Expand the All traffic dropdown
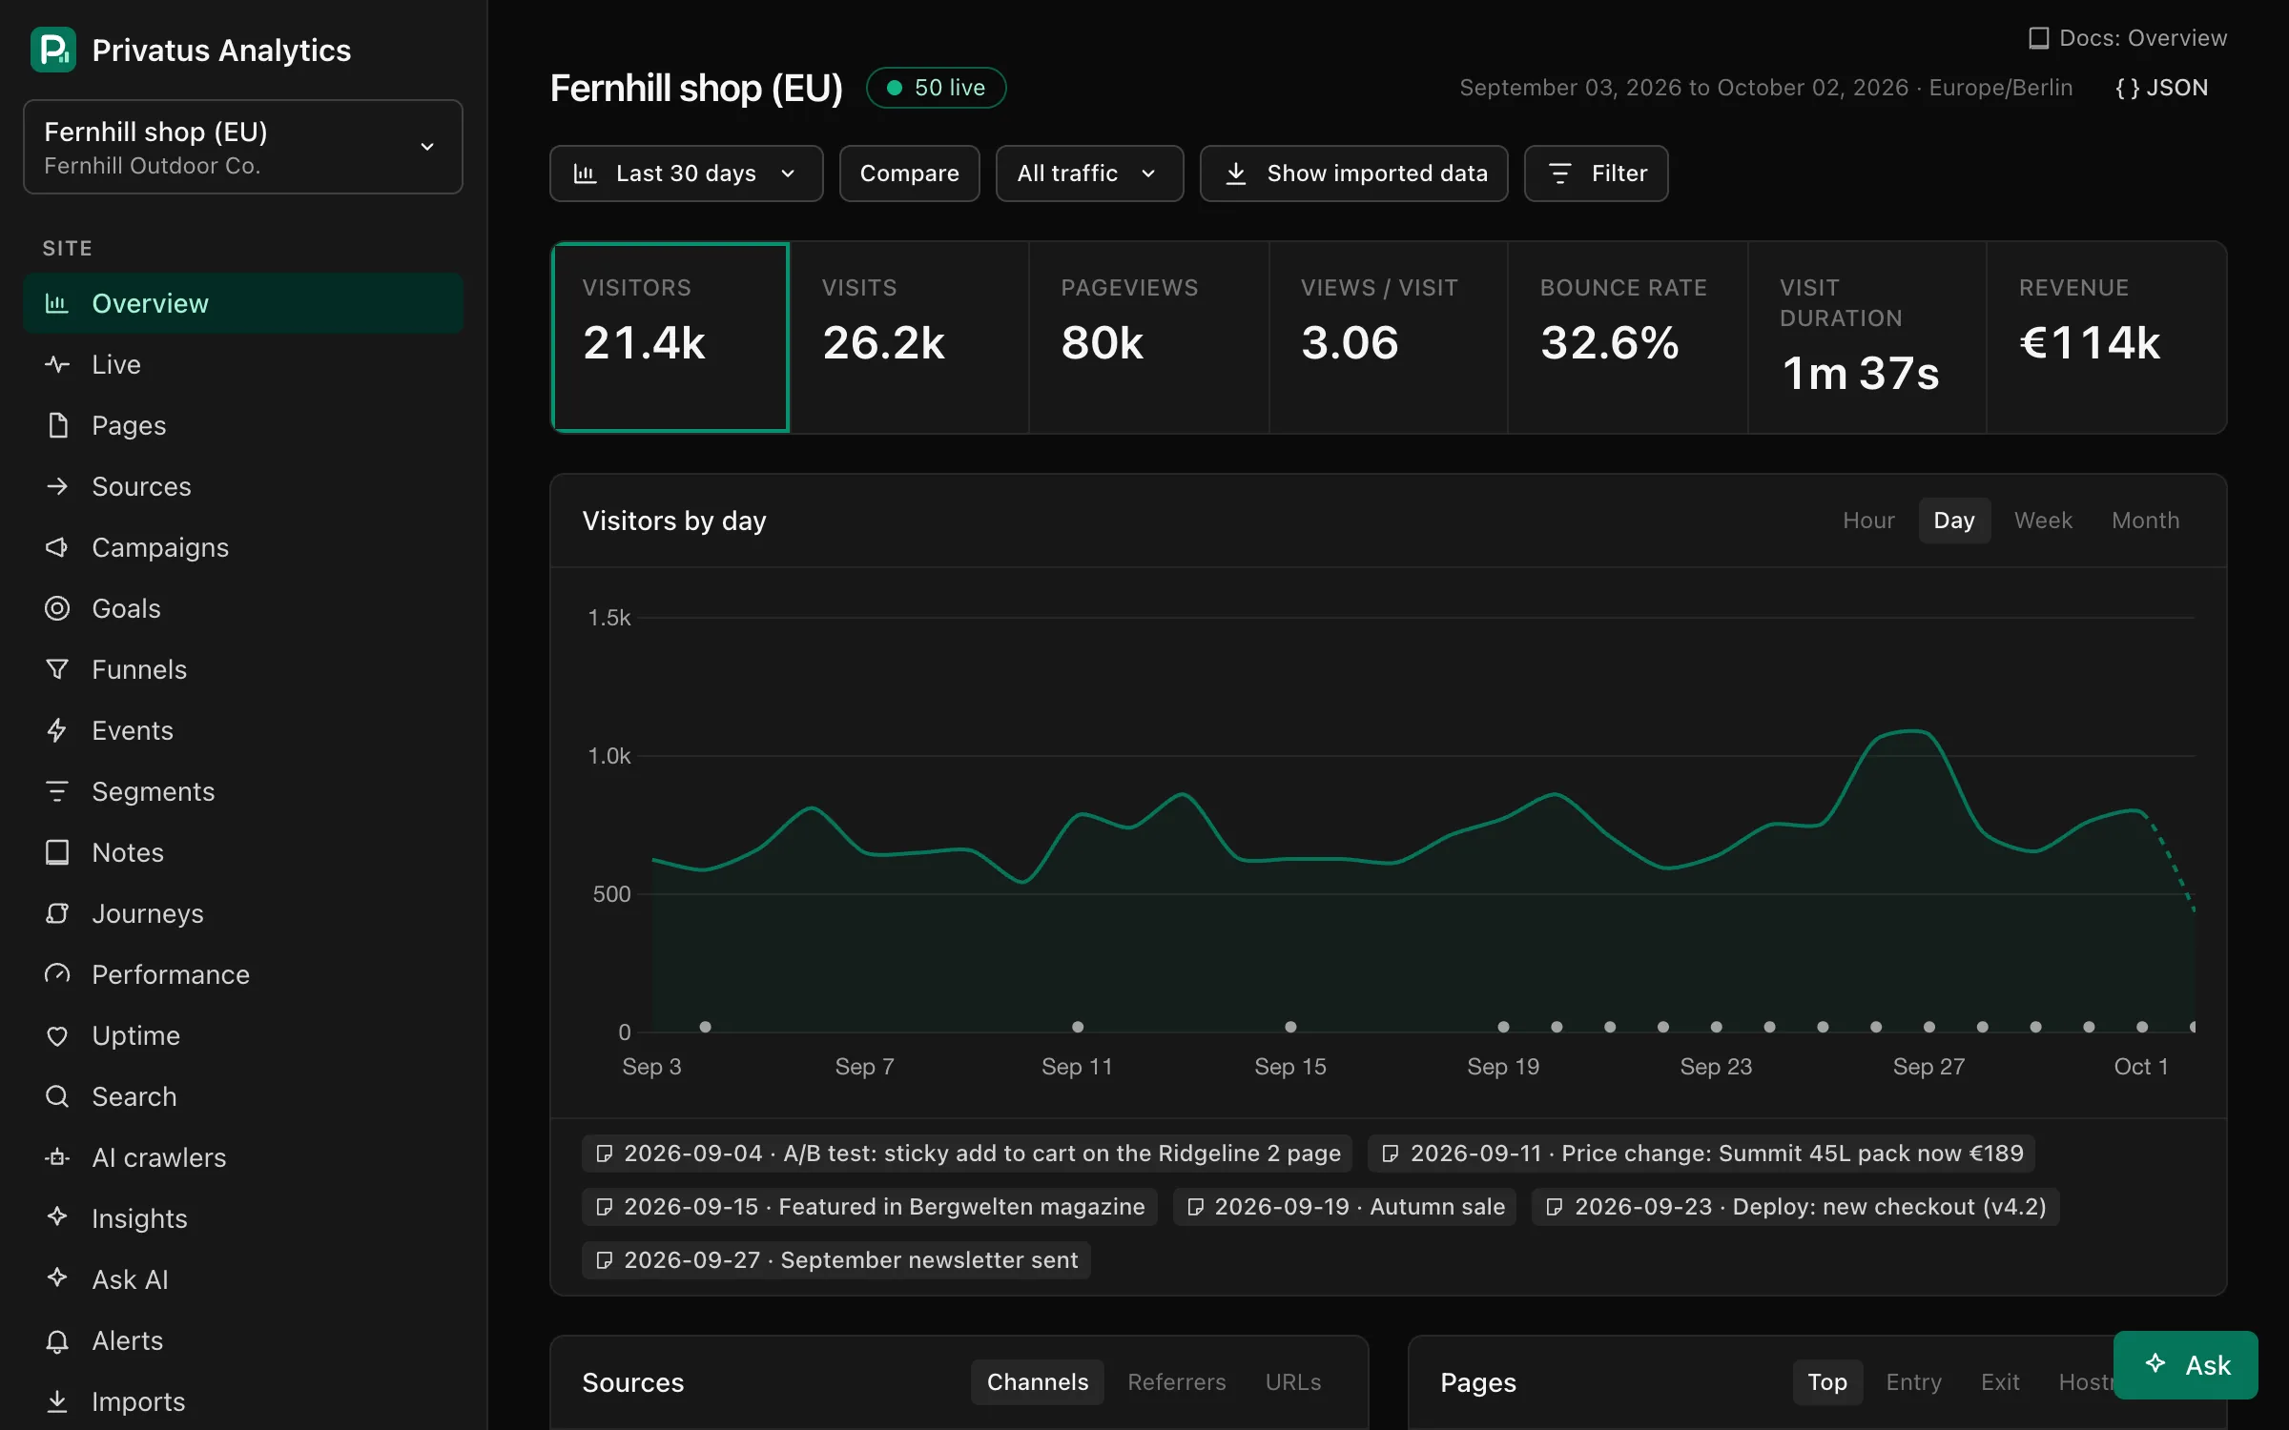 pos(1089,174)
